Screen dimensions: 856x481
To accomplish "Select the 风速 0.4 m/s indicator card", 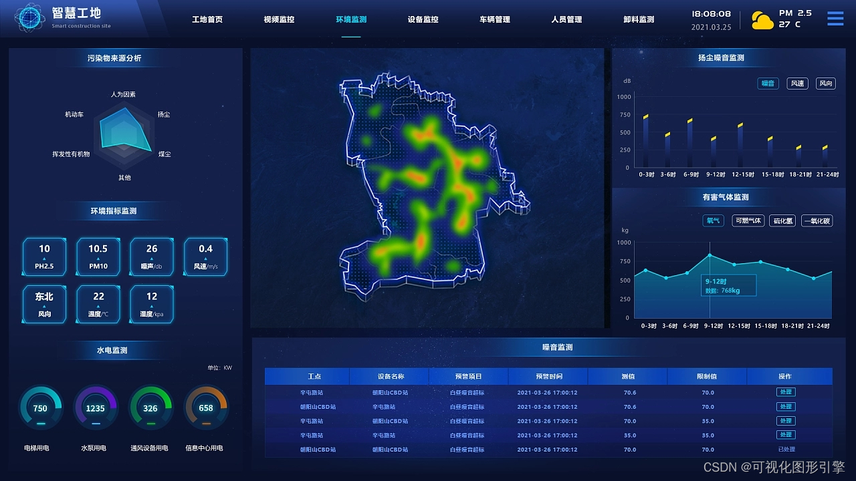I will coord(205,257).
